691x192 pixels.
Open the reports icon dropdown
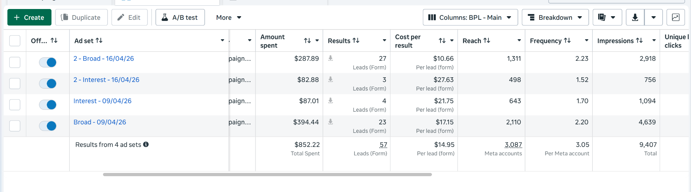coord(607,17)
